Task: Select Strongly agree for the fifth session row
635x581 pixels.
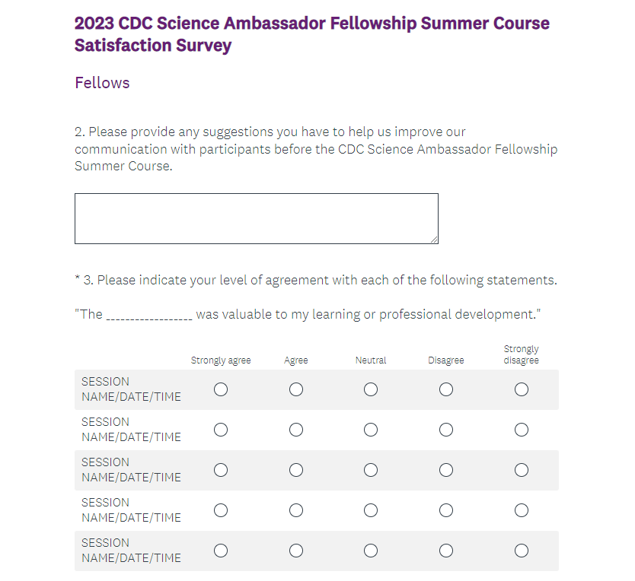Action: 221,551
